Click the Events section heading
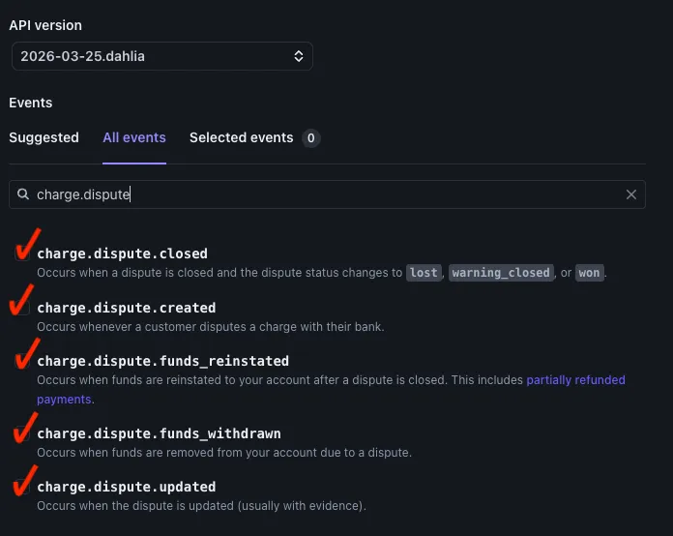This screenshot has height=536, width=673. tap(31, 103)
